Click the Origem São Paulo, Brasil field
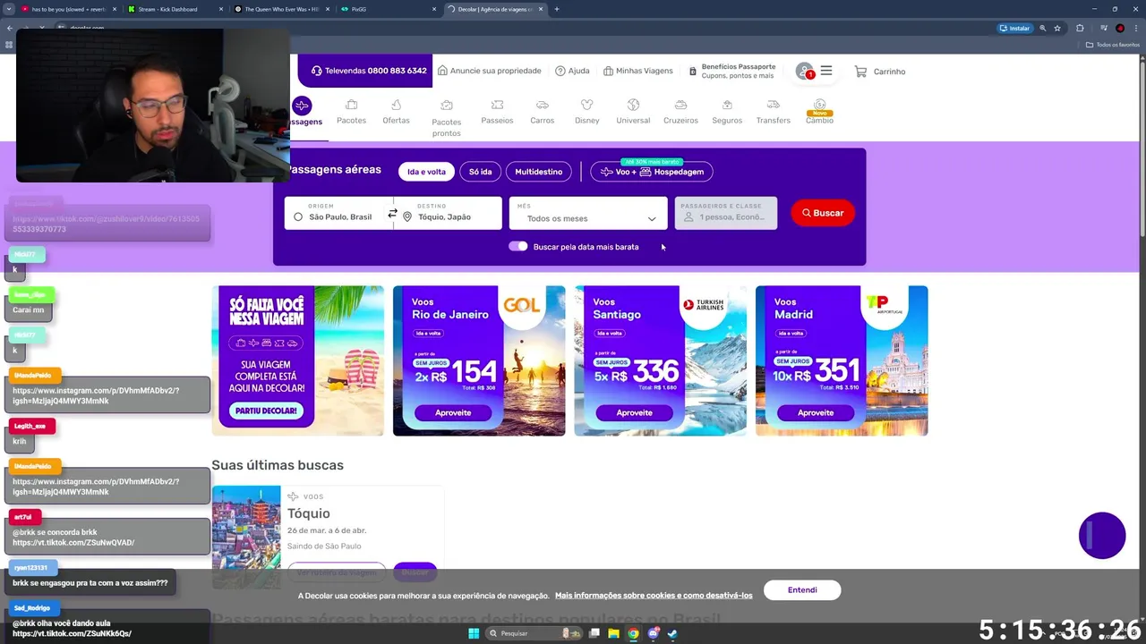This screenshot has width=1146, height=644. click(338, 213)
